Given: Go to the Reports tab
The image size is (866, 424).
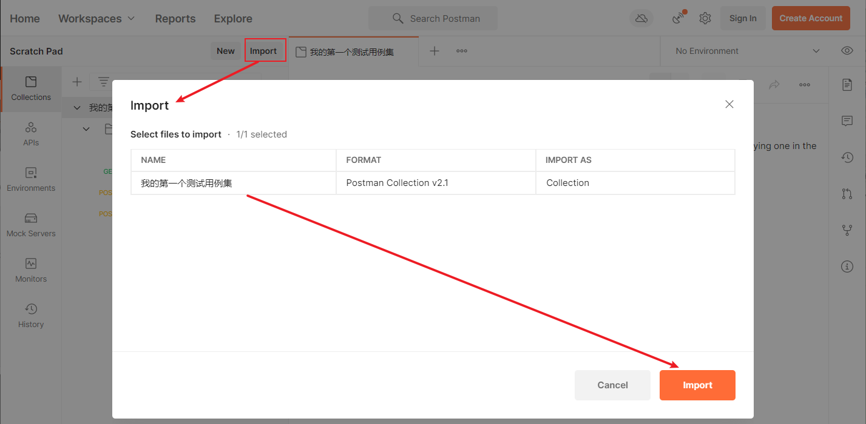Looking at the screenshot, I should (x=175, y=18).
